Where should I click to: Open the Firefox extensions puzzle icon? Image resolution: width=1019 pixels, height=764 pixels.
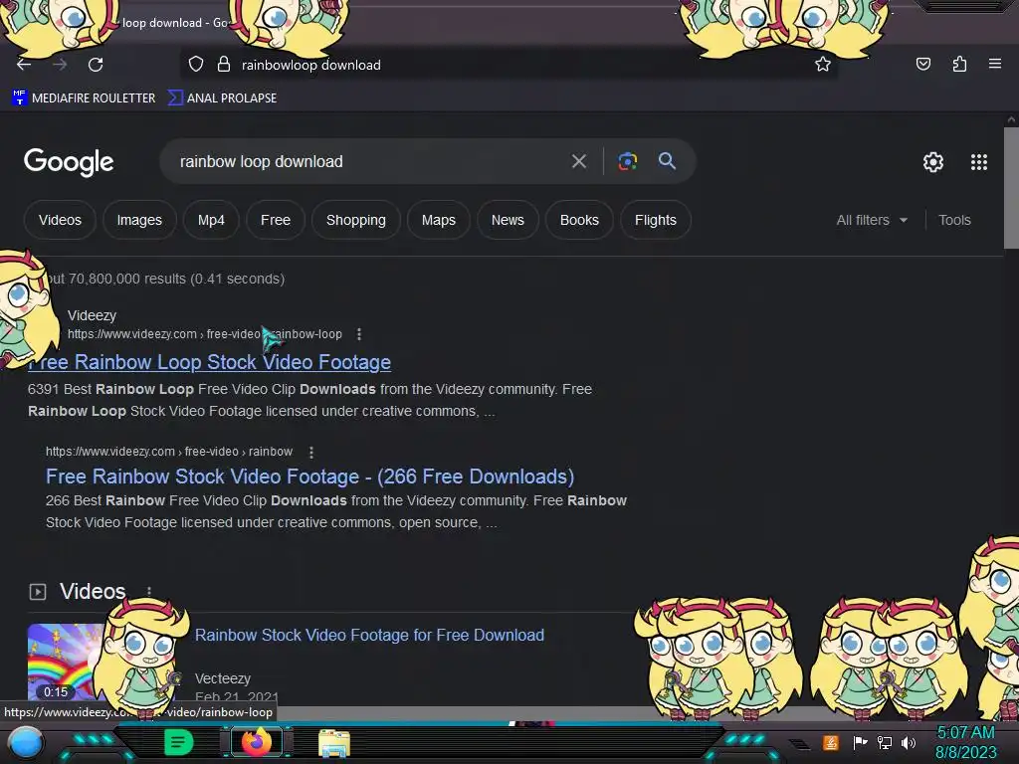959,64
